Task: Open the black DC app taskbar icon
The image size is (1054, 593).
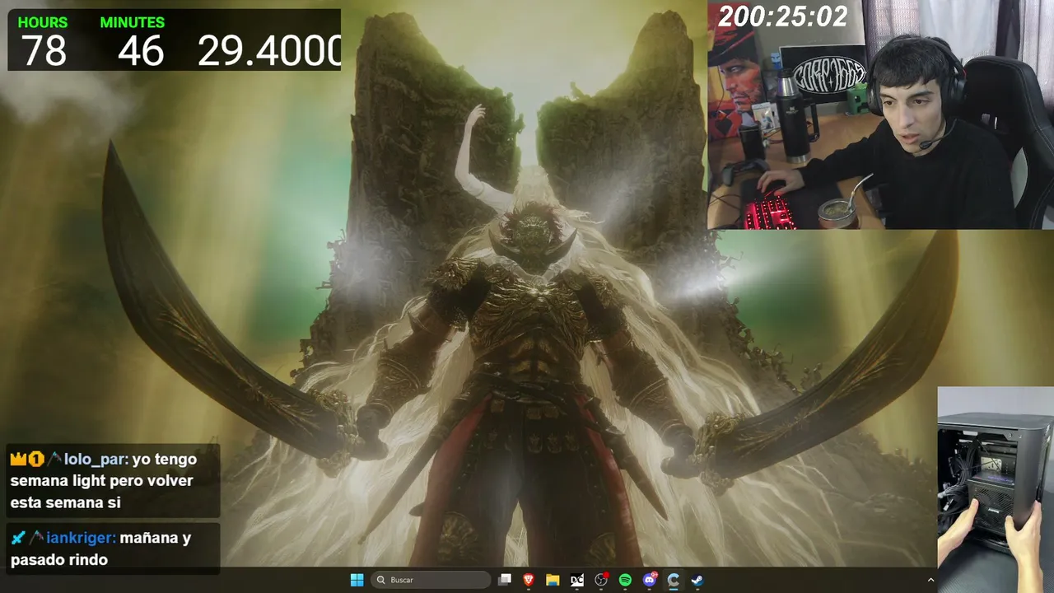Action: coord(577,580)
